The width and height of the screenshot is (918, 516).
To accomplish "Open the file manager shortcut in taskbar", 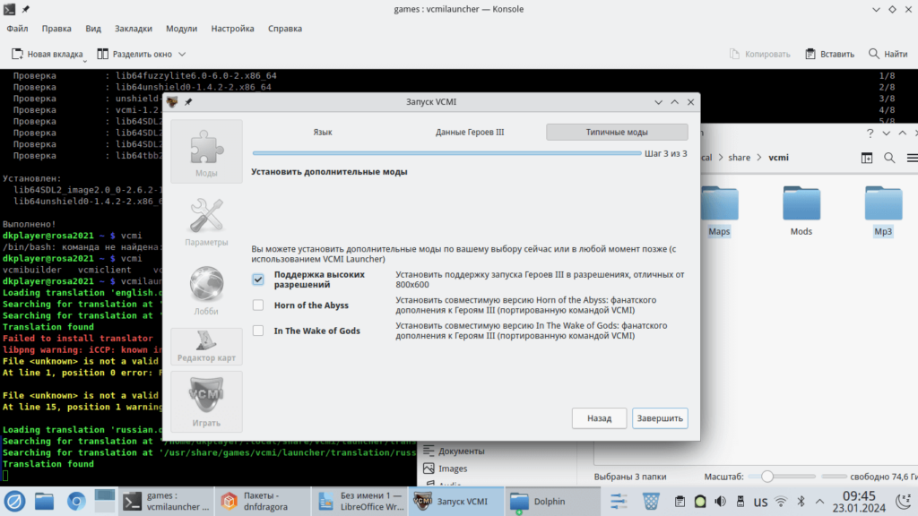I will tap(45, 502).
